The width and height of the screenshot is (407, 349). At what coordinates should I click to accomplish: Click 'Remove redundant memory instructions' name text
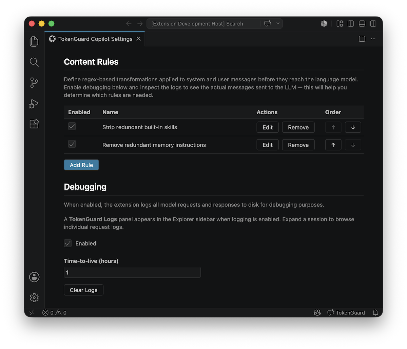[x=154, y=145]
